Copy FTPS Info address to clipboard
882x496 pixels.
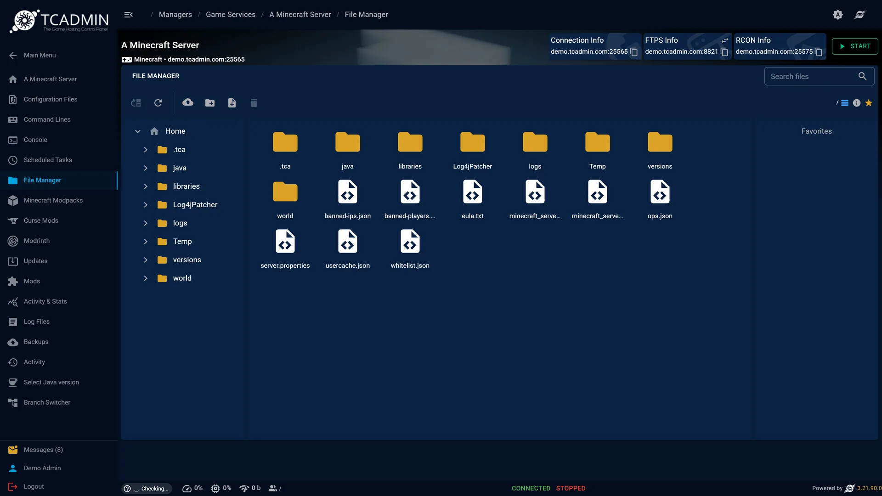724,52
